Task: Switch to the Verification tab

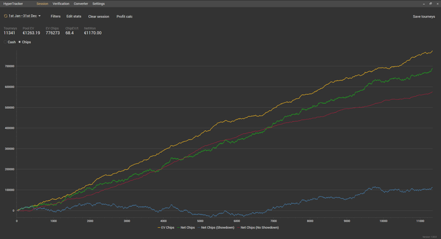Action: tap(60, 4)
